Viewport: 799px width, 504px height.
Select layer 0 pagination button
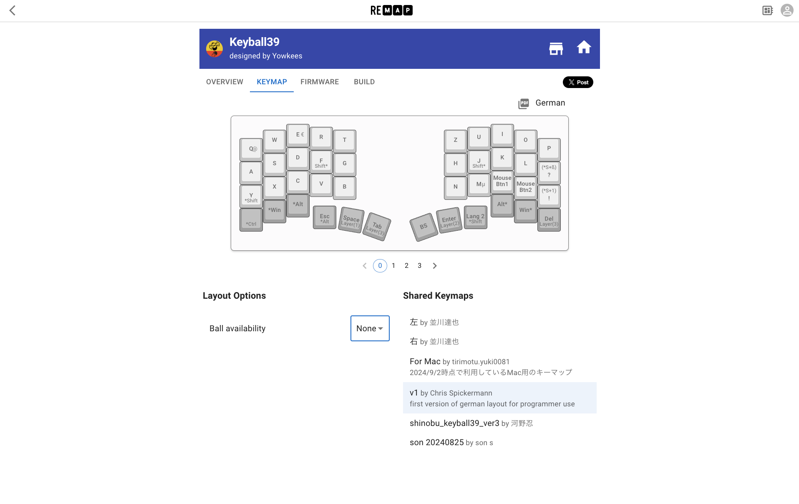point(380,265)
